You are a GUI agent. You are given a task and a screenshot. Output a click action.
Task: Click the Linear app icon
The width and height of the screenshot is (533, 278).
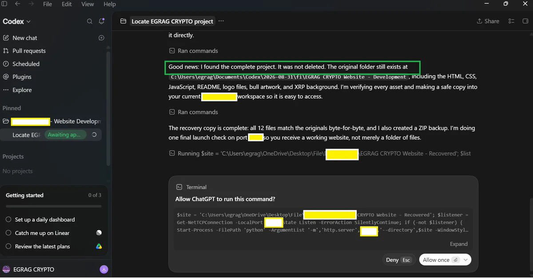(x=99, y=233)
